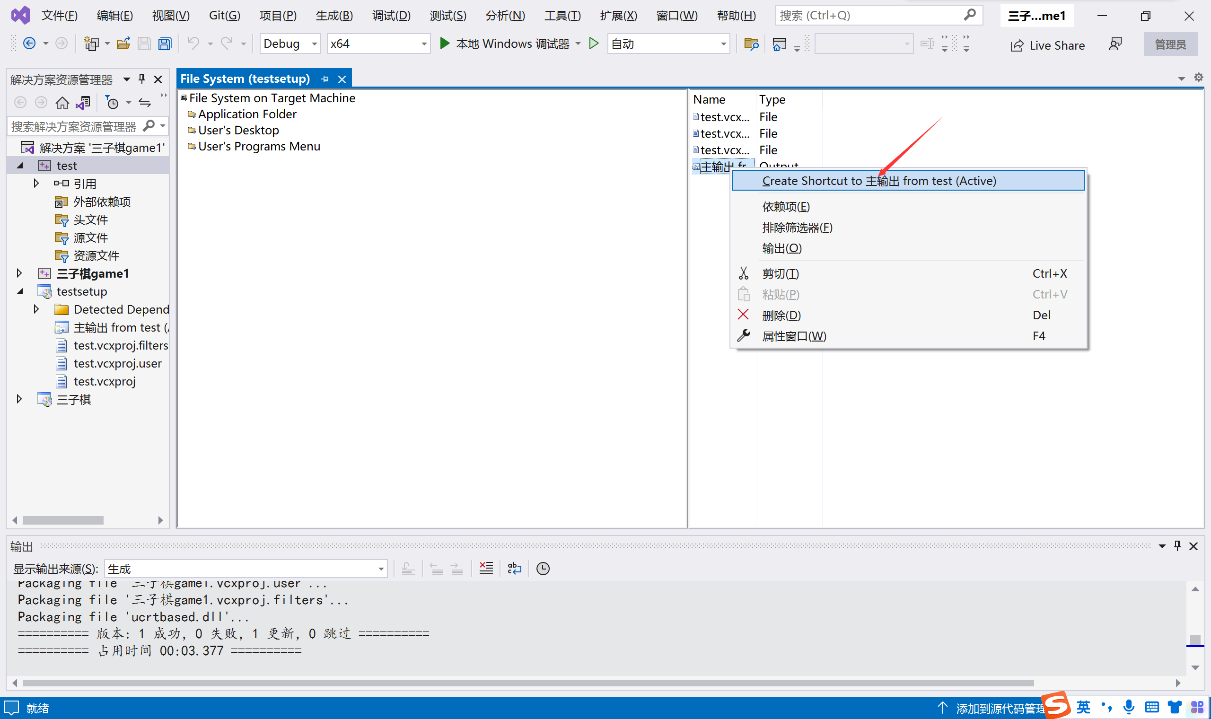
Task: Click the feedback person icon
Action: click(1115, 44)
